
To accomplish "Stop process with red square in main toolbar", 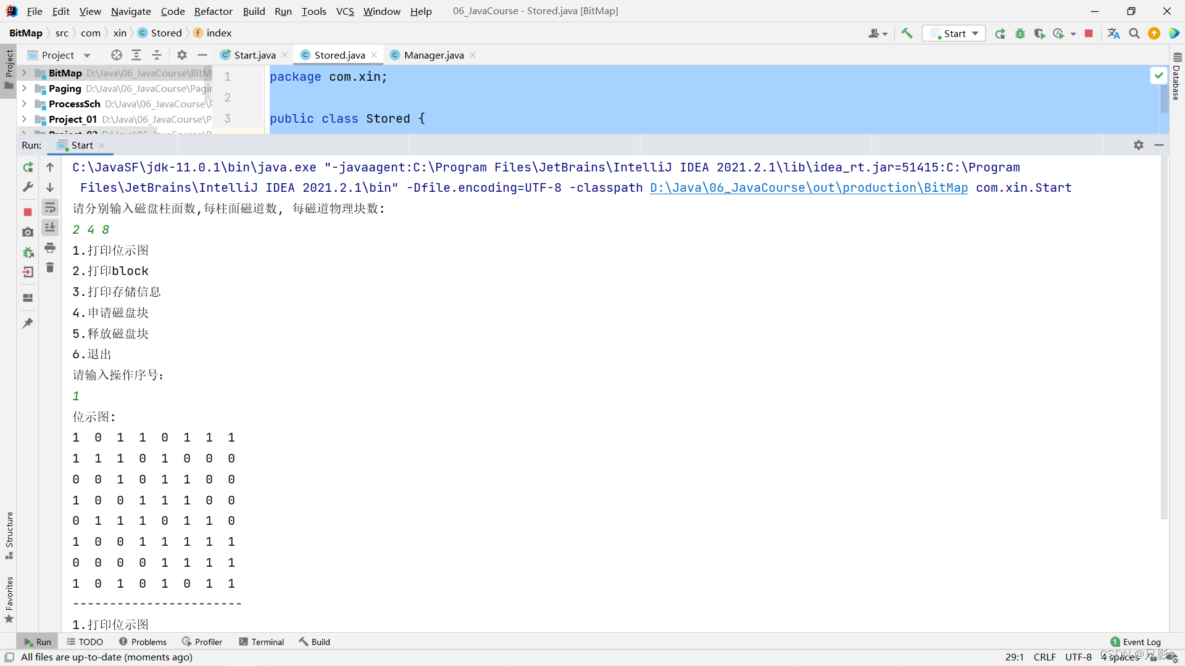I will tap(1089, 33).
